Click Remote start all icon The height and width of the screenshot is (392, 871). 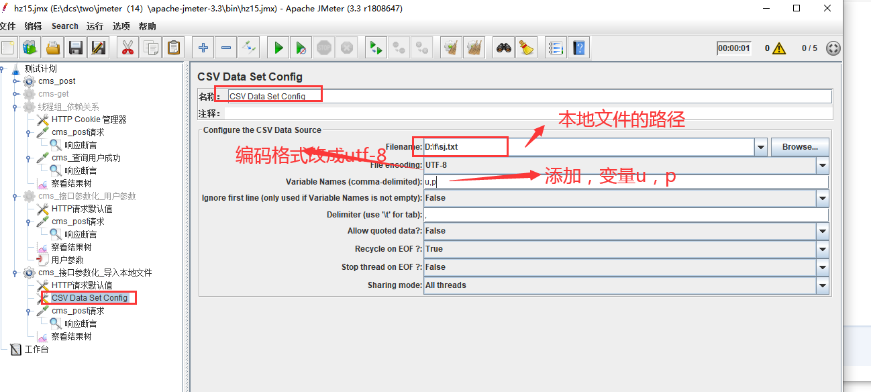[376, 48]
